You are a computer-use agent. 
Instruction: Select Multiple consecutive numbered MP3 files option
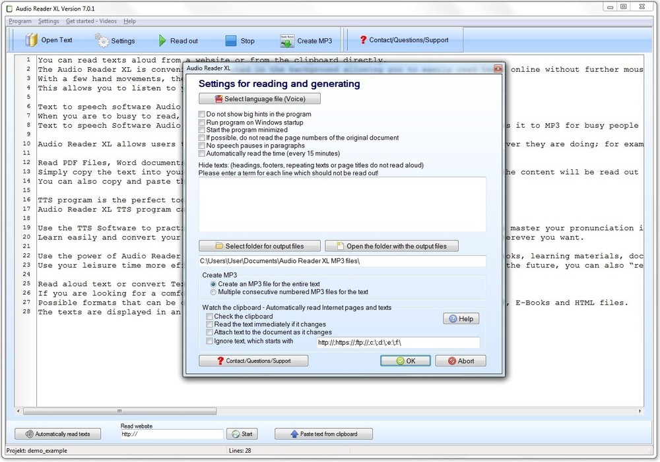213,291
